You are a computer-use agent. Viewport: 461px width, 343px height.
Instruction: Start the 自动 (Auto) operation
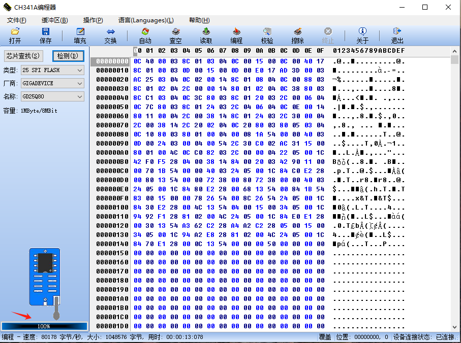[x=145, y=36]
